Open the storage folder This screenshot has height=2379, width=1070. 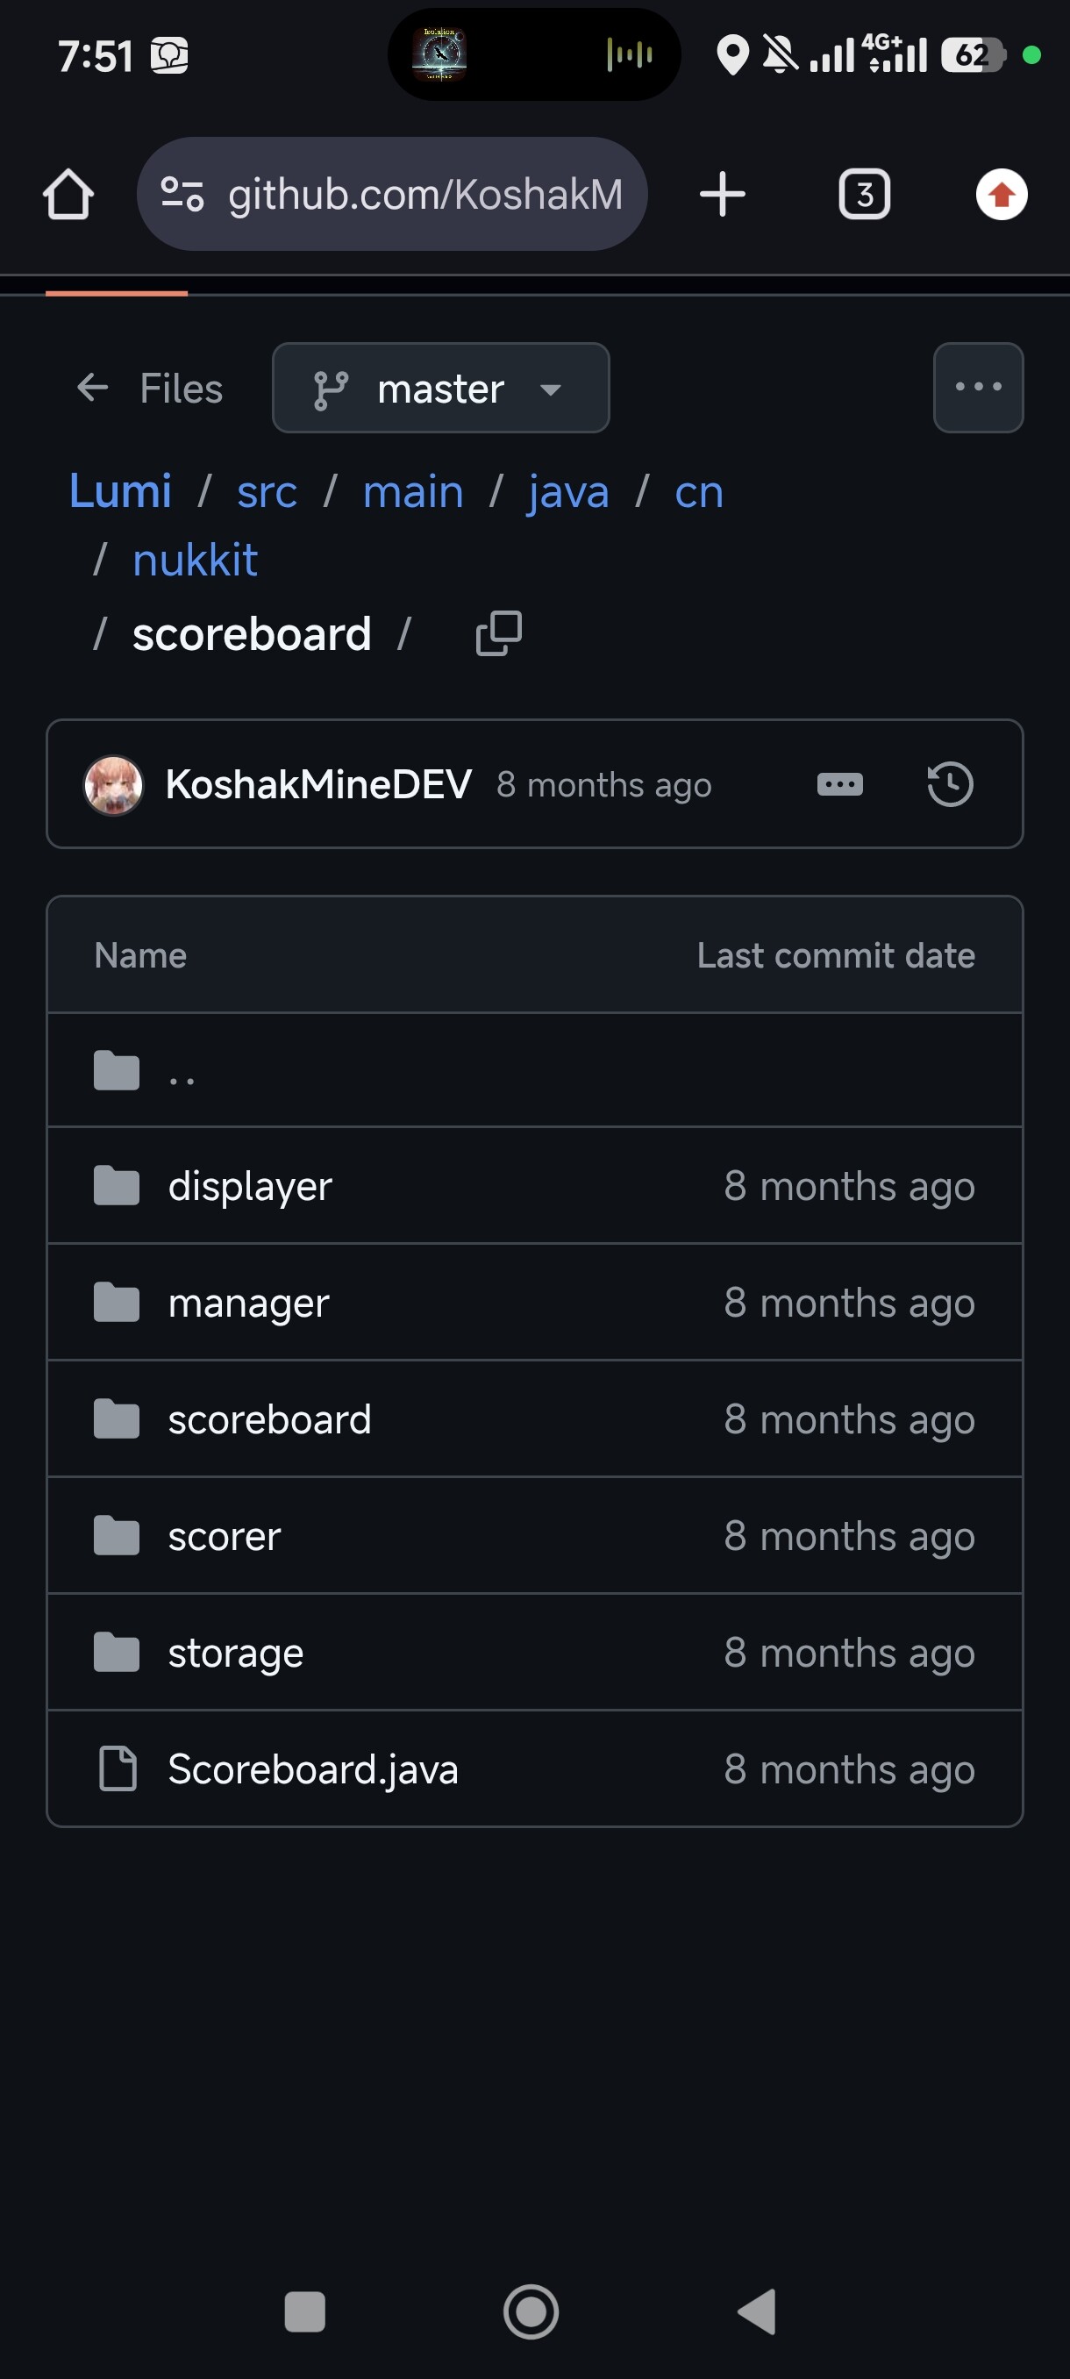tap(235, 1654)
